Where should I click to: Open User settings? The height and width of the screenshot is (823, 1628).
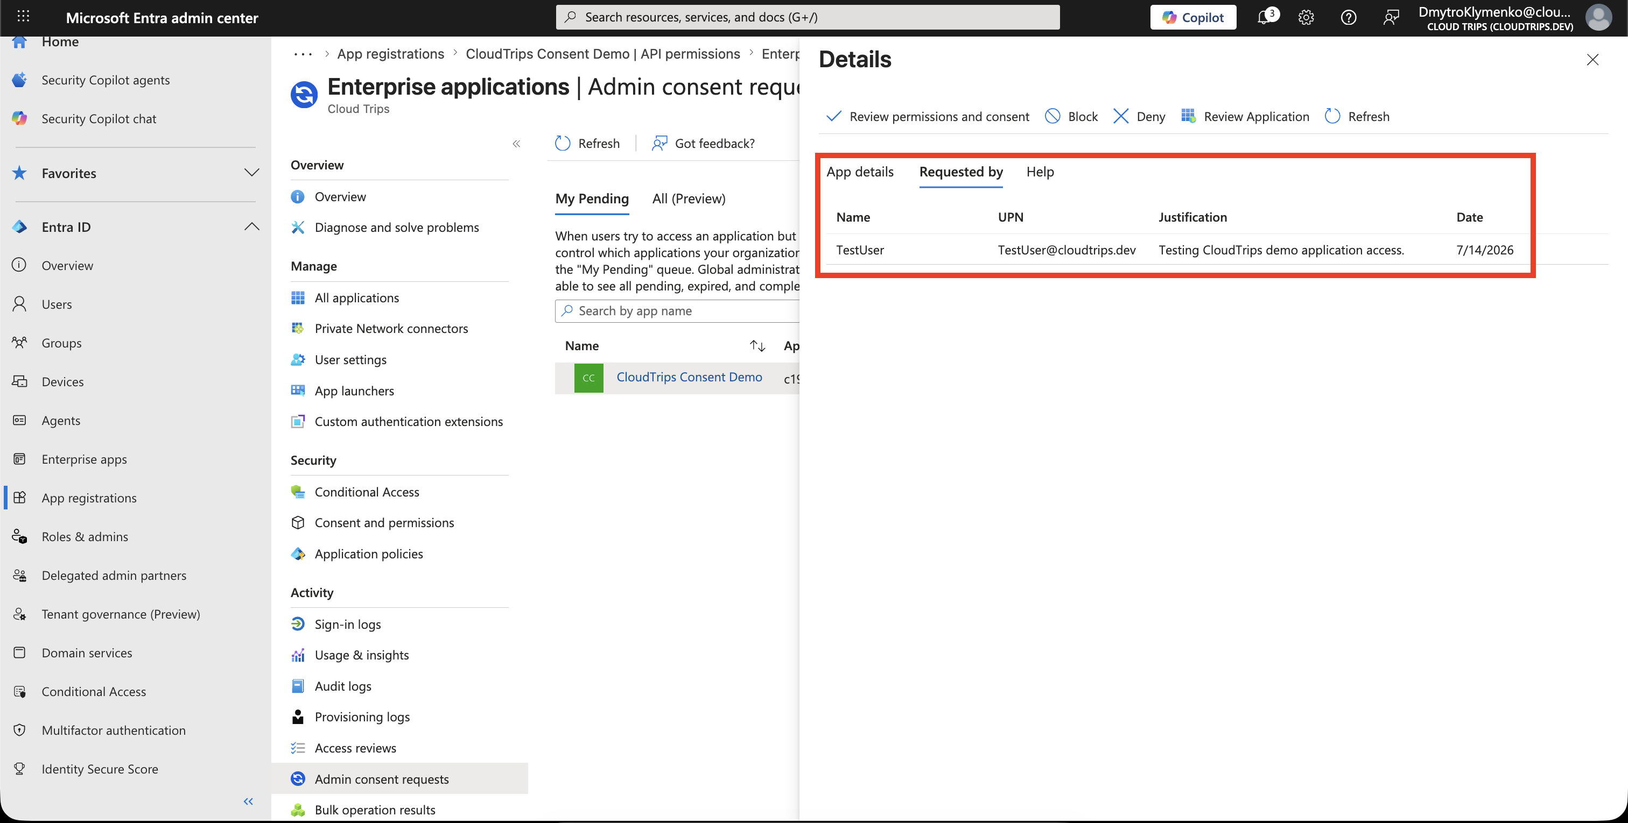(350, 359)
